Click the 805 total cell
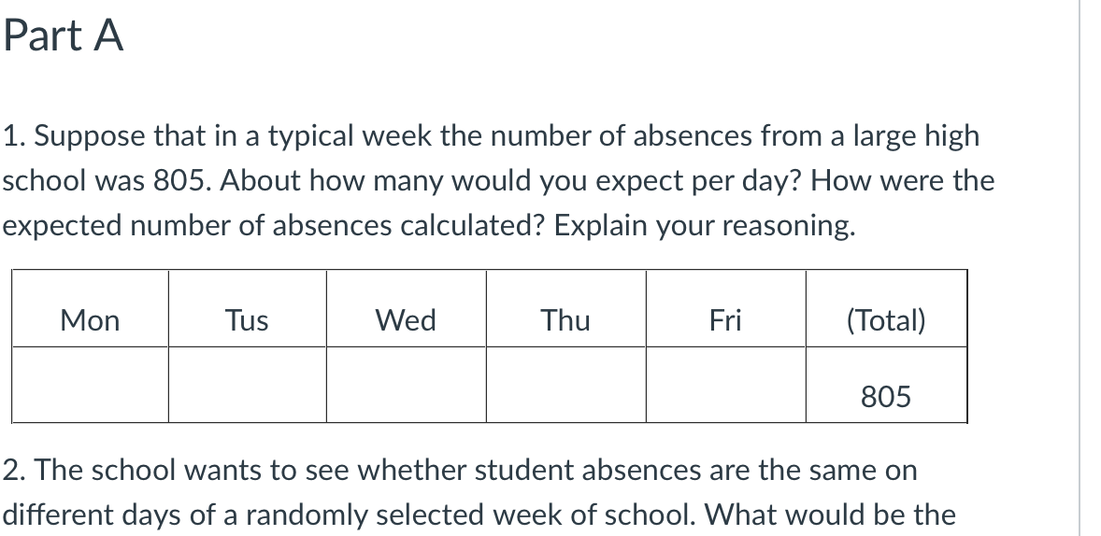This screenshot has height=536, width=1101. click(x=886, y=385)
